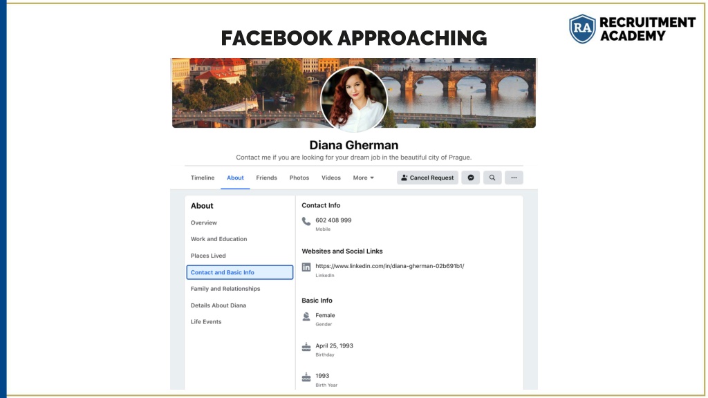Select Contact and Basic Info
Image resolution: width=708 pixels, height=398 pixels.
pos(240,272)
